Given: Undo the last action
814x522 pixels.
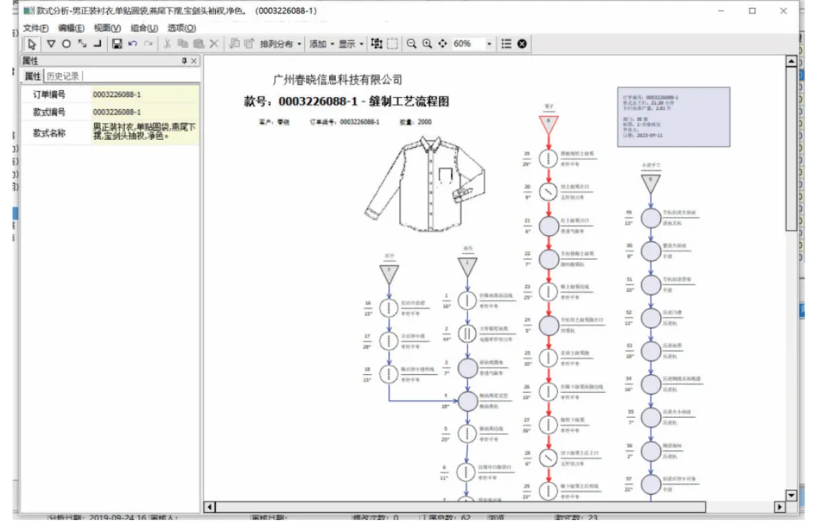Looking at the screenshot, I should coord(132,44).
